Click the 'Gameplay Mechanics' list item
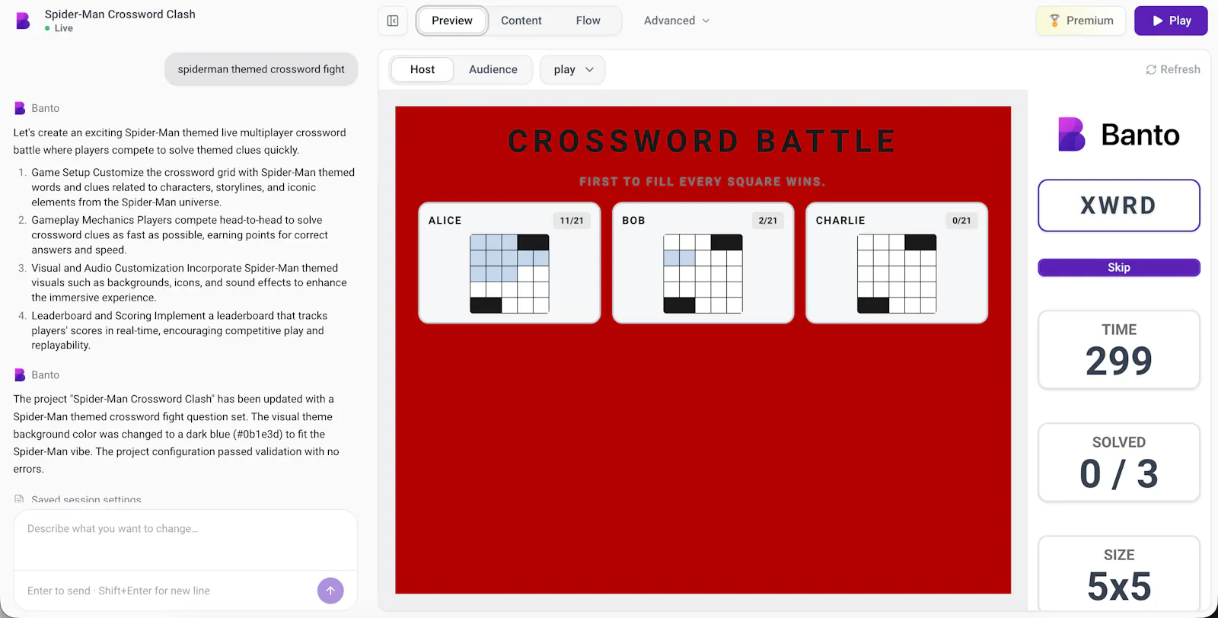 180,234
